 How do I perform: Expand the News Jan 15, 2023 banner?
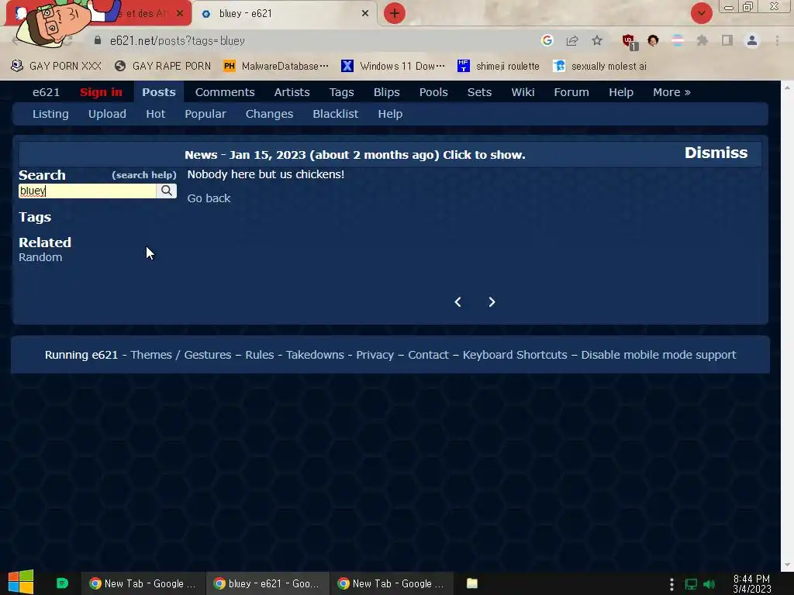[x=354, y=155]
